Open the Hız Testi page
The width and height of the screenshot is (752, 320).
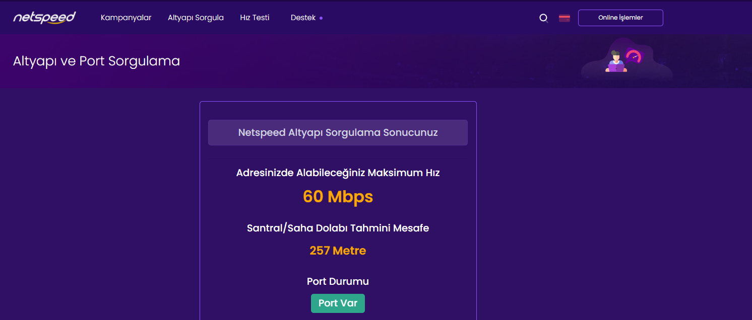pyautogui.click(x=255, y=18)
